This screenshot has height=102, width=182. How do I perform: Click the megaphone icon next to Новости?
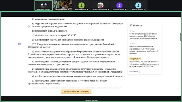tap(131, 25)
